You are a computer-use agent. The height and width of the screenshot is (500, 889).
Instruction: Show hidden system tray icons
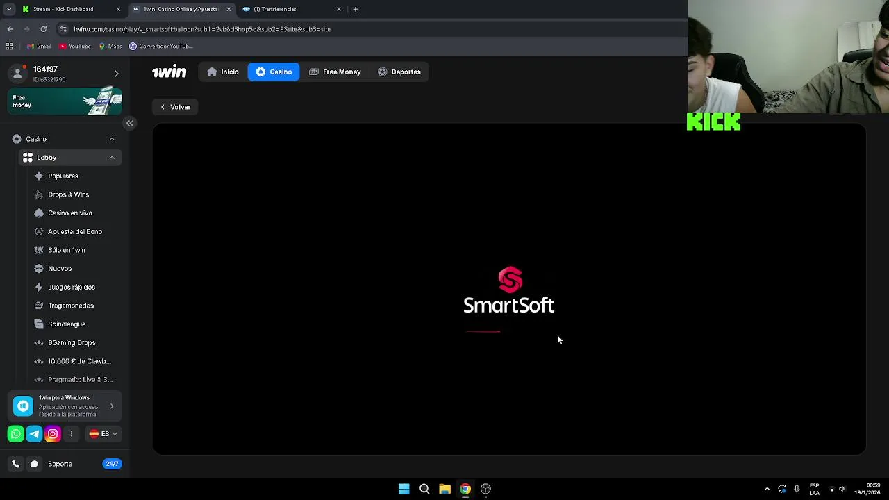pos(767,489)
